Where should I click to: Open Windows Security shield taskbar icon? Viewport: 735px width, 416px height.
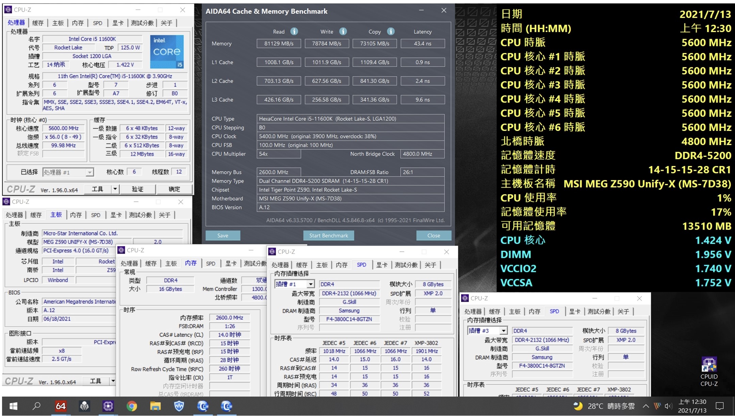click(x=179, y=406)
